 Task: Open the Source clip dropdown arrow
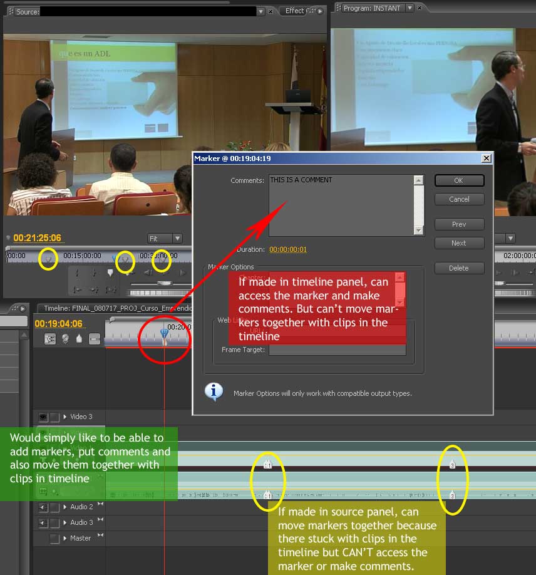point(260,12)
